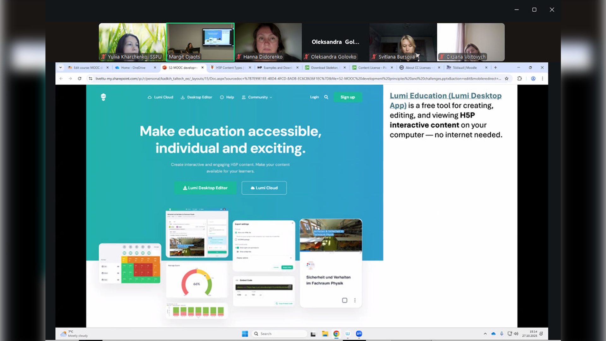Open the tab search dropdown arrow
606x341 pixels.
[x=61, y=68]
